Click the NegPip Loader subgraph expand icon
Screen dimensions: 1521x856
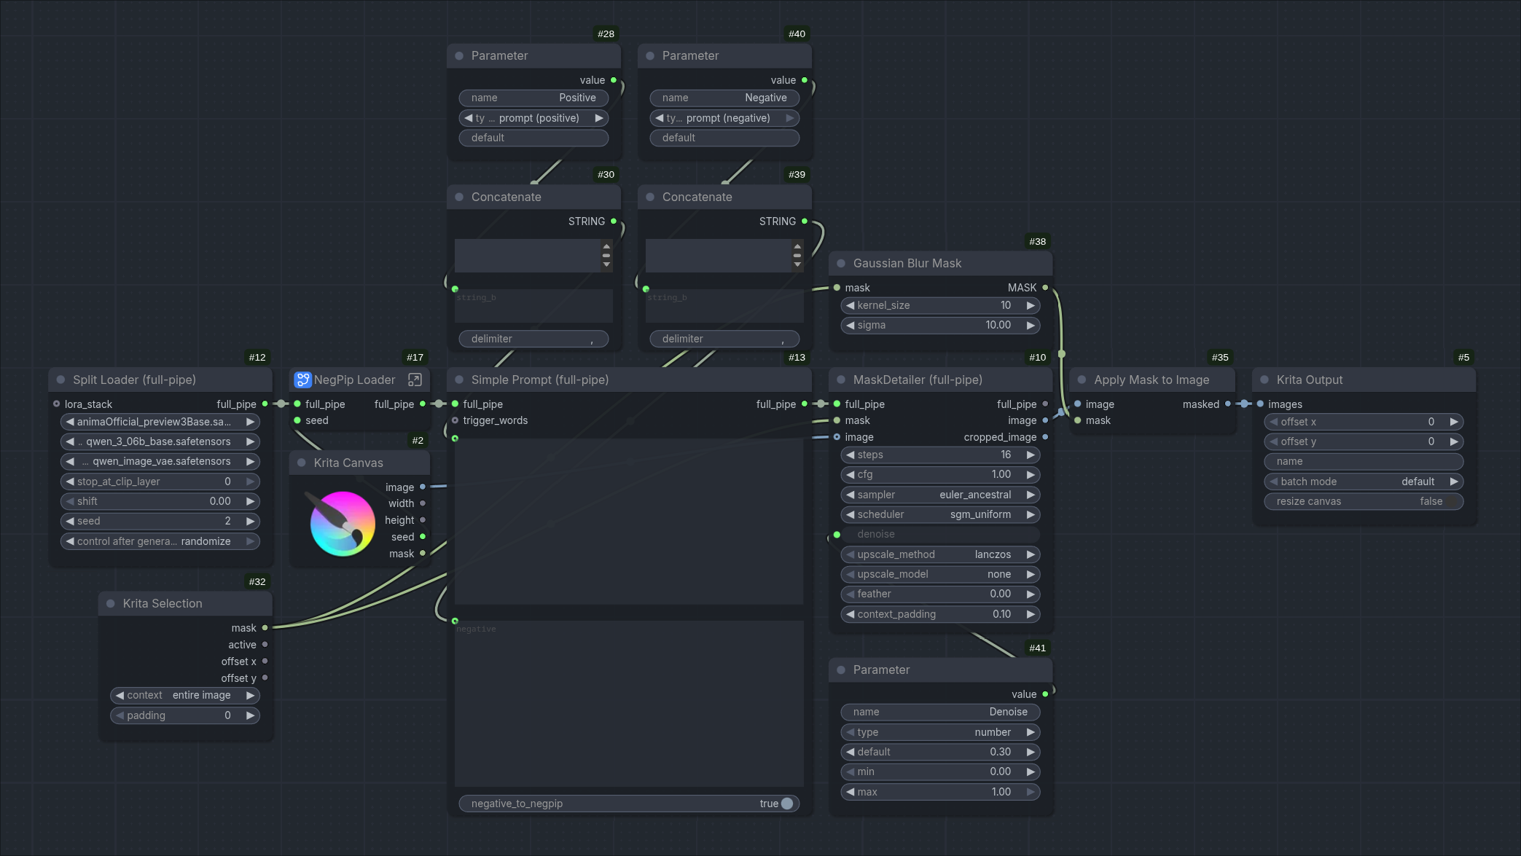coord(415,380)
